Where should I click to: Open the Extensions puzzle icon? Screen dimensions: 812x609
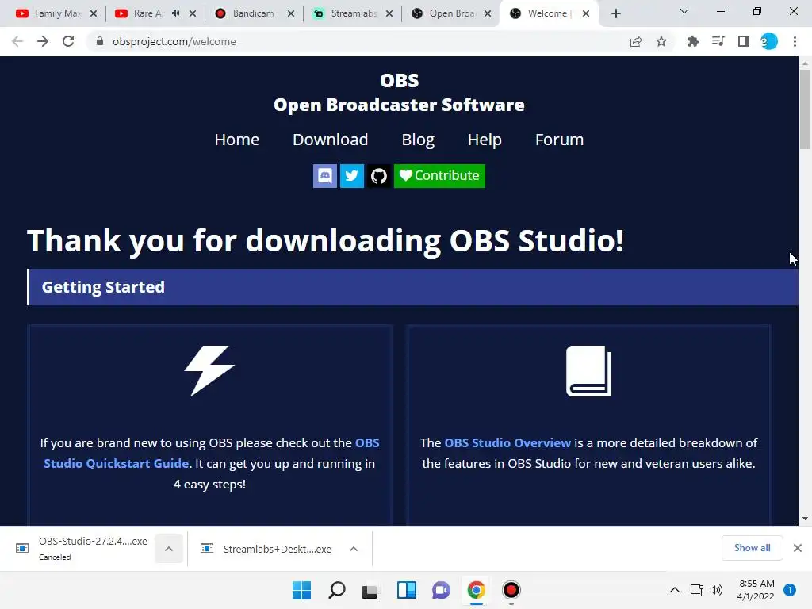692,41
